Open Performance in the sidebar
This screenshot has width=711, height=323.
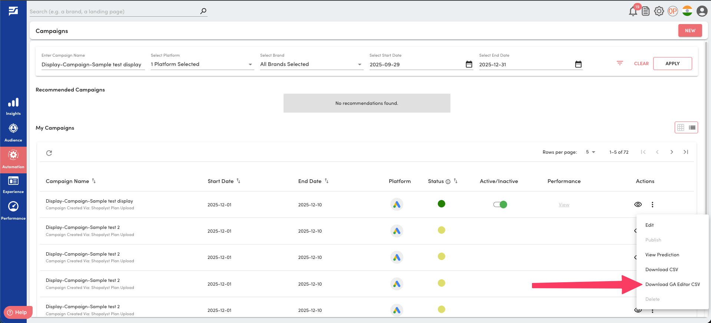coord(13,211)
